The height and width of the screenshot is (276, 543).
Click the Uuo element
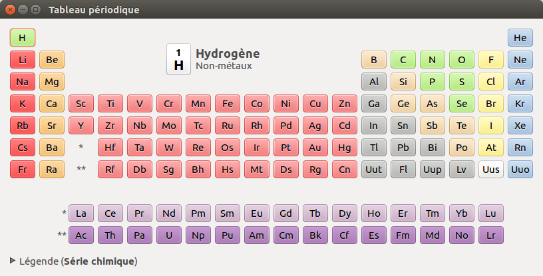520,170
